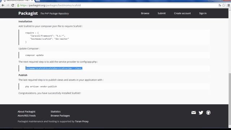Click the "bestmomo/scafold": "dev-master" line
231x130 pixels.
point(49,39)
